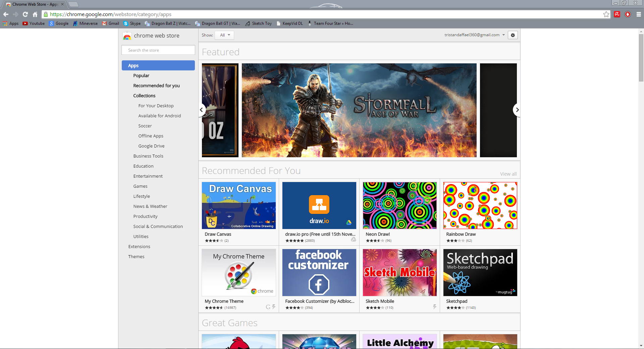Open the Facebook Customizer thumbnail

tap(319, 273)
